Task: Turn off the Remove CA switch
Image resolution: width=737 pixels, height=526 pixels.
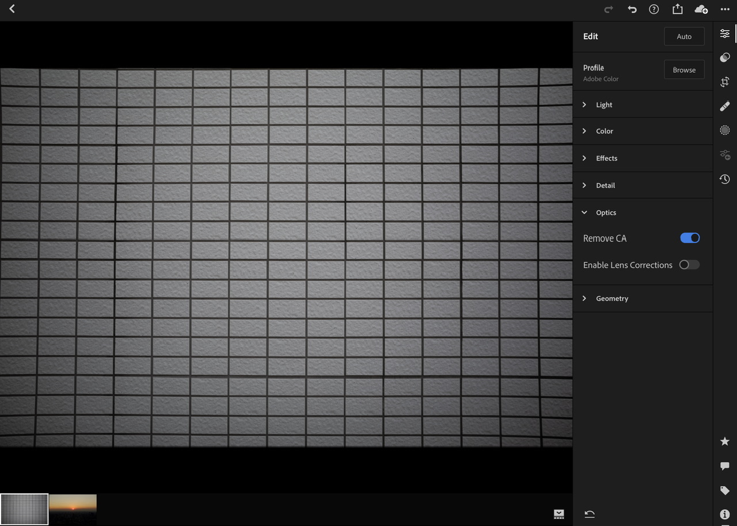Action: pyautogui.click(x=690, y=238)
